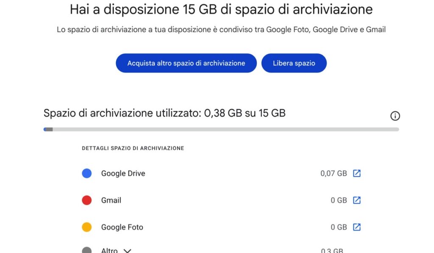434x253 pixels.
Task: Select the 'Gmail' row label
Action: pos(111,200)
